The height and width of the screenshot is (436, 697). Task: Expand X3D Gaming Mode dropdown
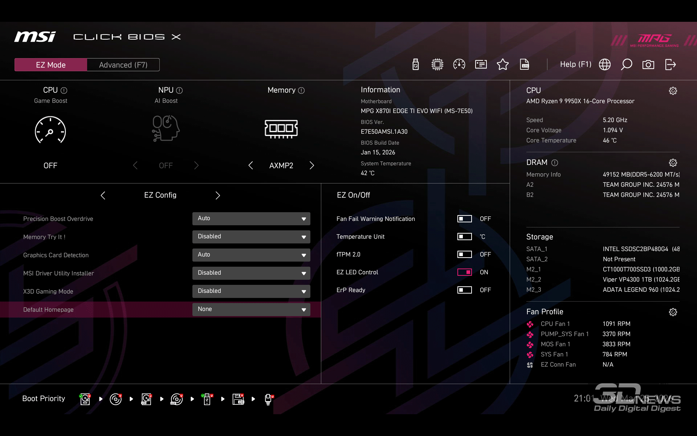pyautogui.click(x=251, y=291)
